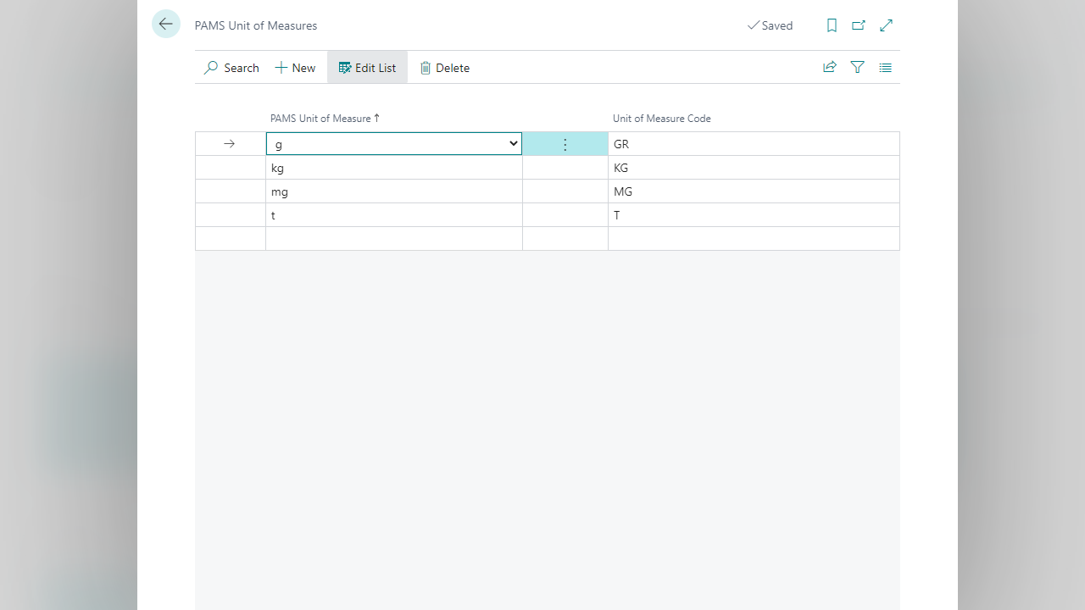Click Search in the action bar
This screenshot has height=610, width=1085.
pyautogui.click(x=231, y=68)
